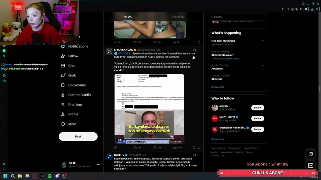
Task: Switch to the Following tab
Action: pos(178,16)
